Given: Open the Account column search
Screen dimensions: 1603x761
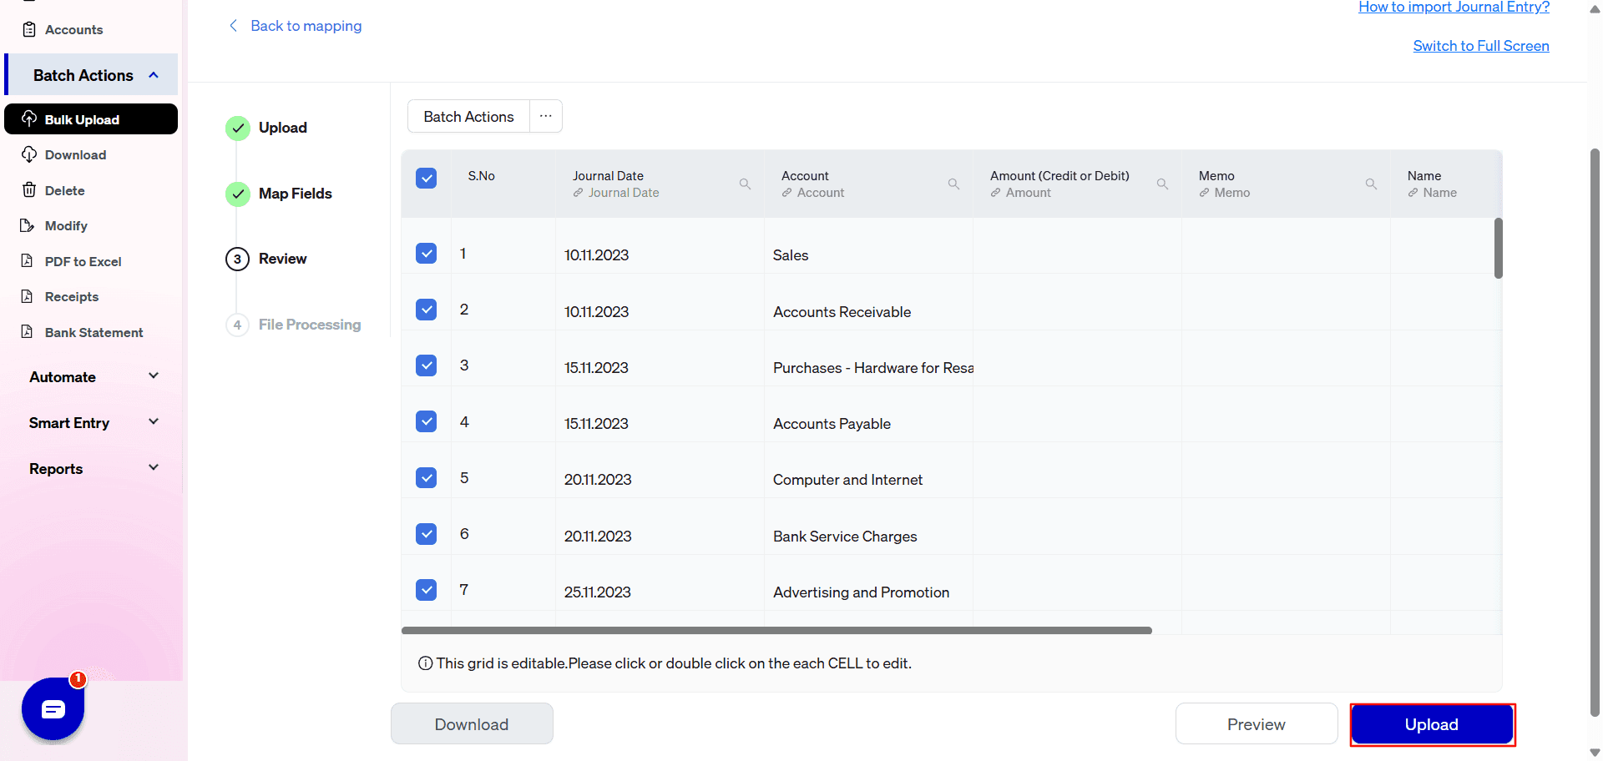Looking at the screenshot, I should pos(953,184).
